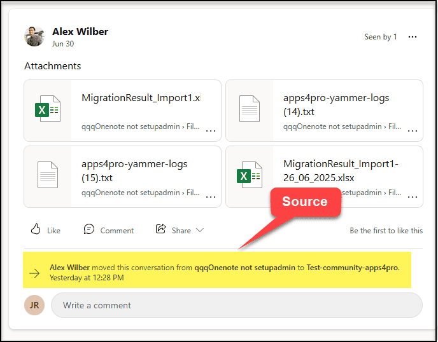Click the Comment speech bubble icon
This screenshot has width=438, height=342.
tap(89, 229)
